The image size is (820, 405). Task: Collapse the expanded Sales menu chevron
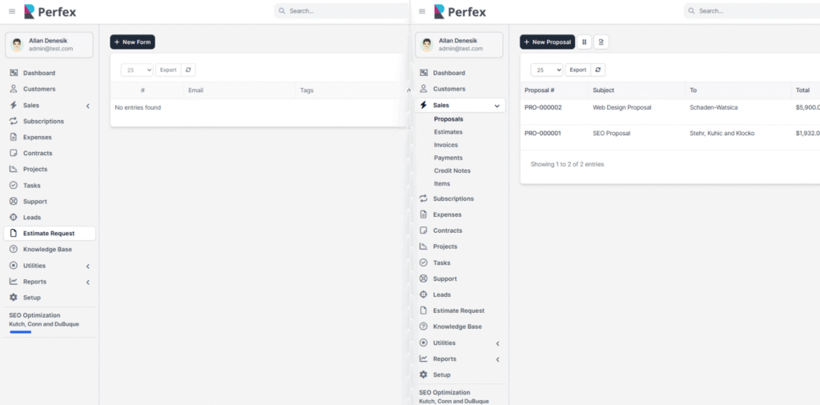[496, 106]
